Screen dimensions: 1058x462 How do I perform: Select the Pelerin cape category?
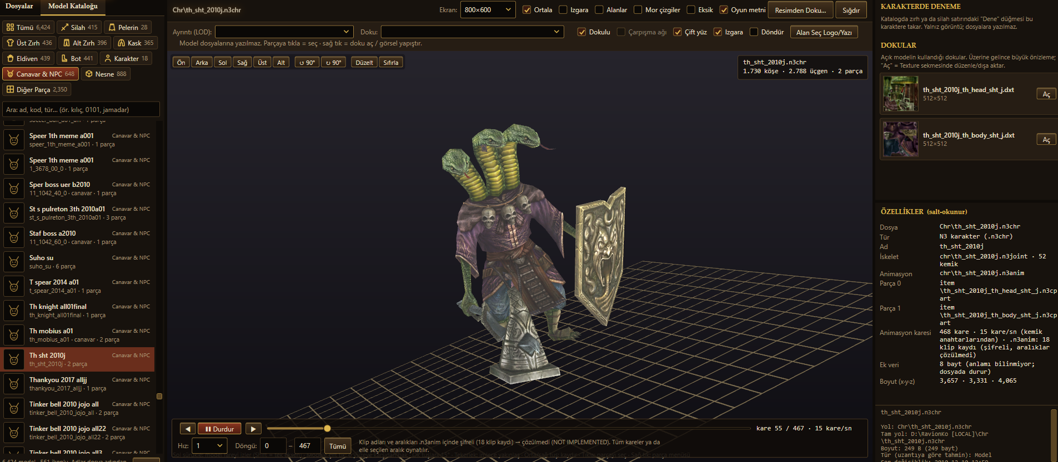point(128,27)
